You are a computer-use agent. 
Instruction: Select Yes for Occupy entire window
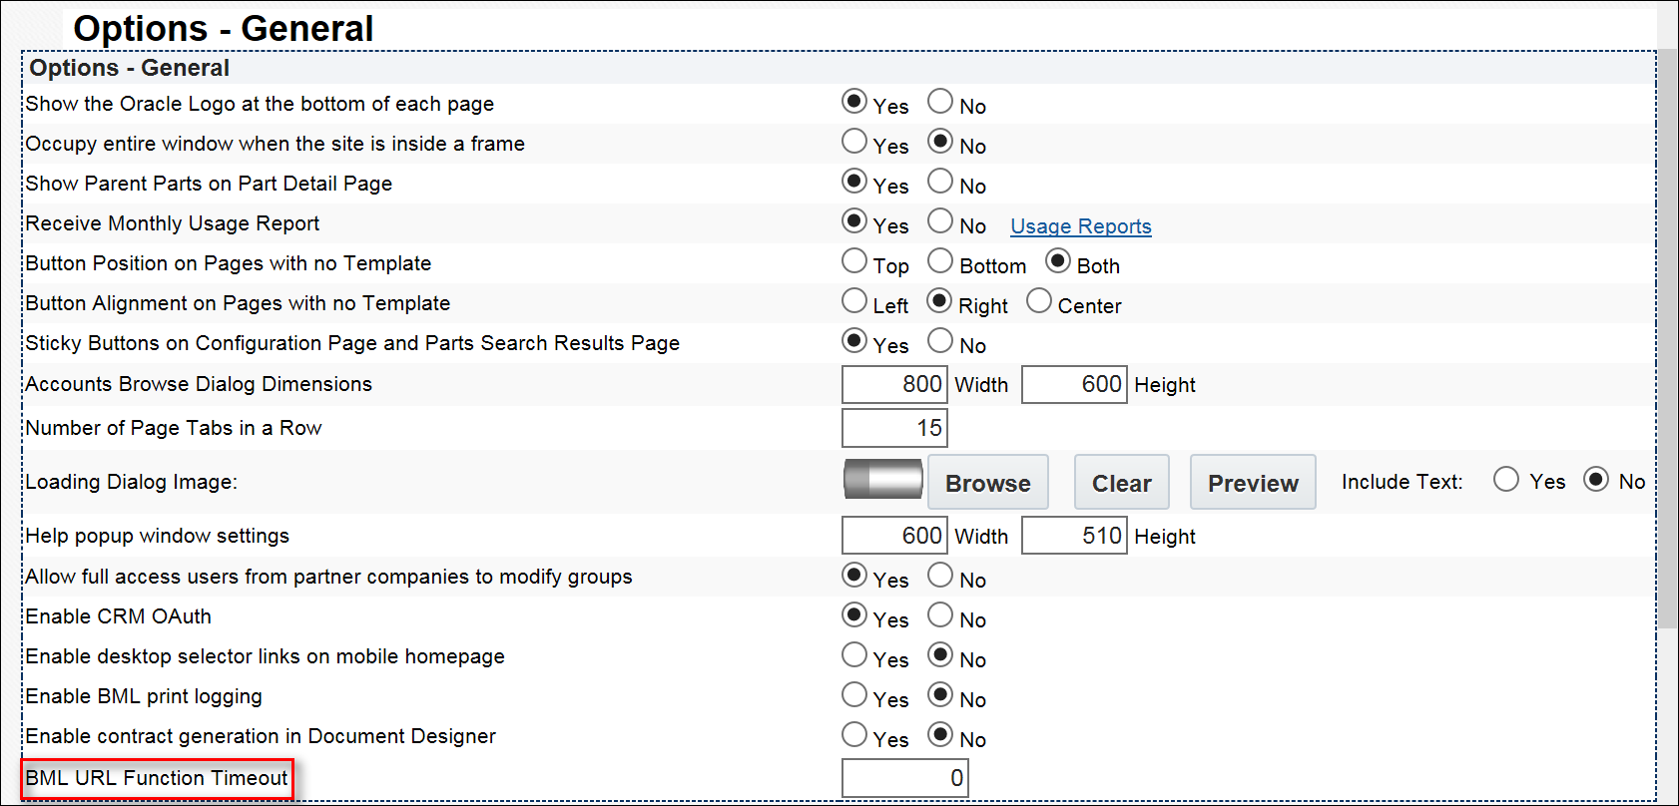click(854, 142)
